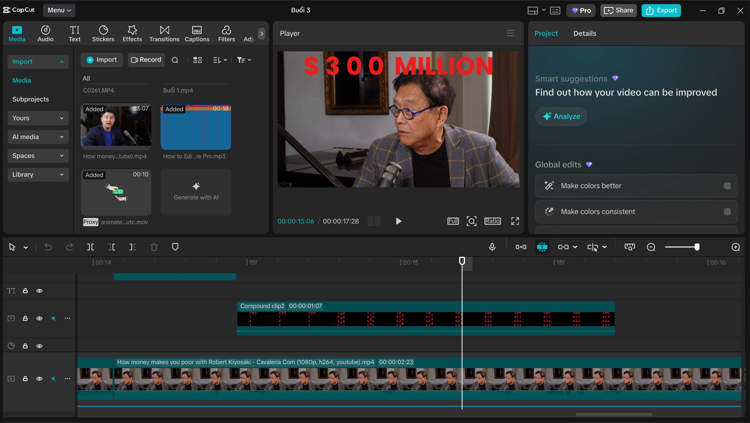Screen dimensions: 750x423
Task: Click the search icon in the media panel
Action: coord(175,60)
